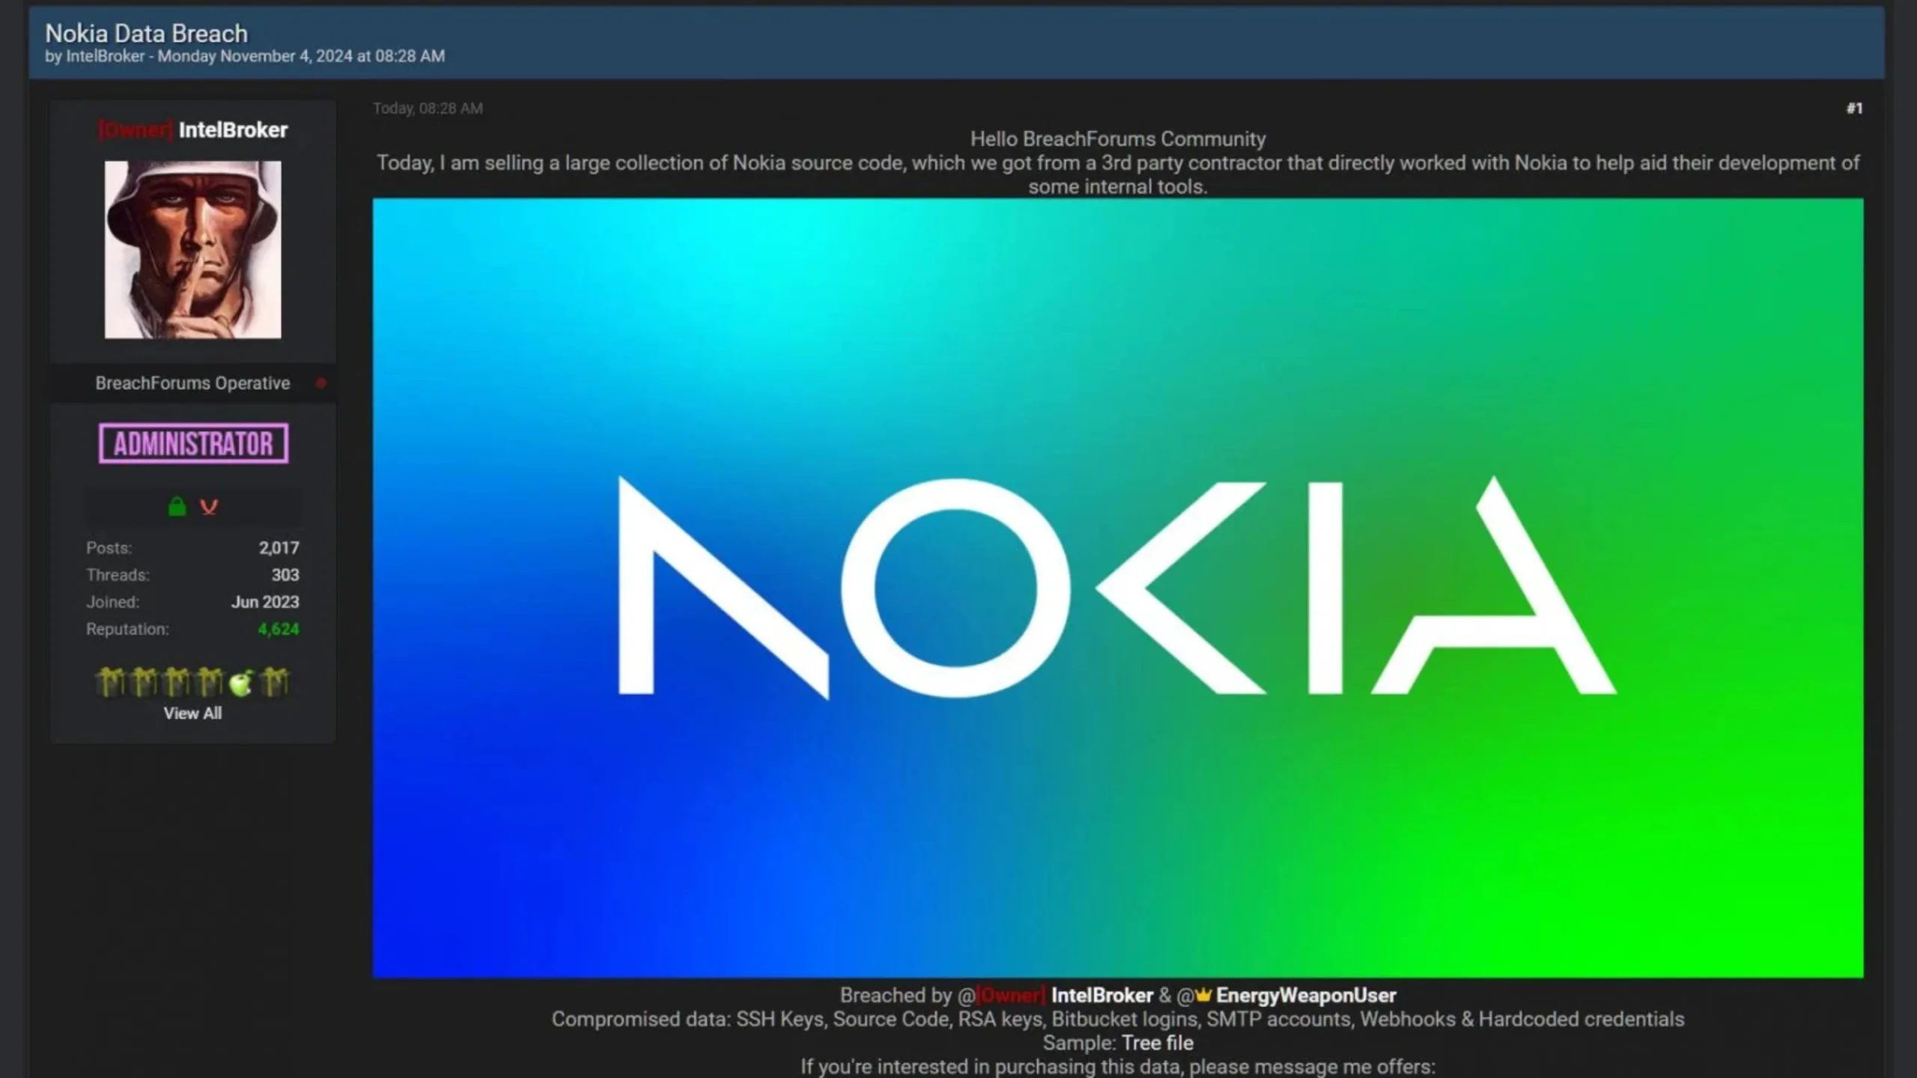Open the IntelBroker username in sidebar

pyautogui.click(x=233, y=130)
